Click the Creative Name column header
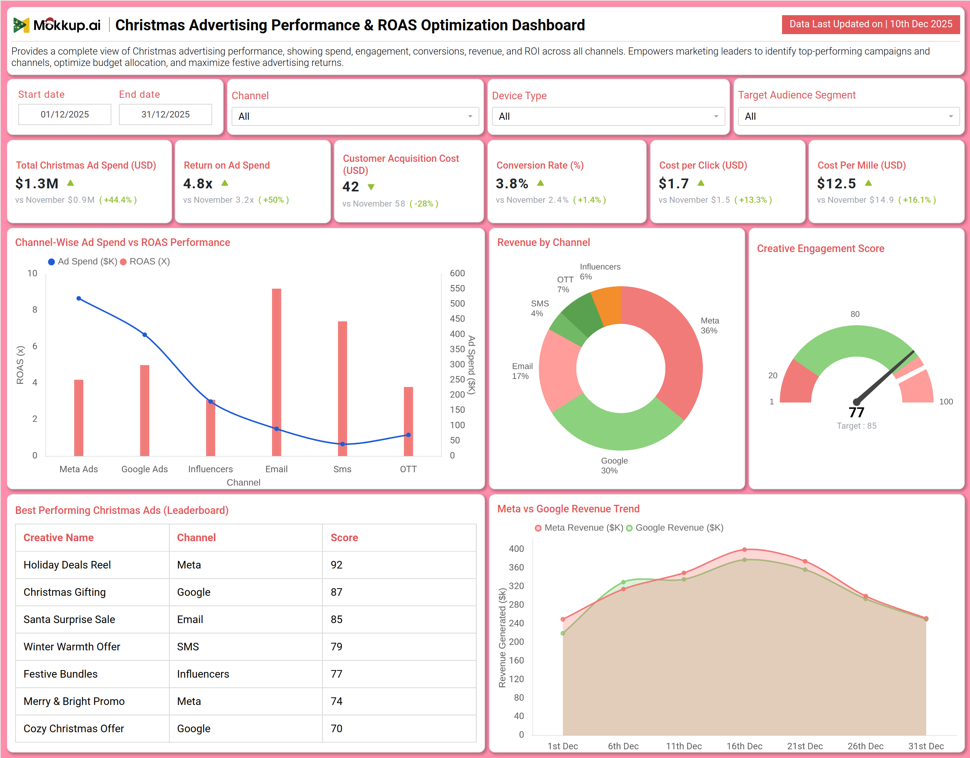The image size is (970, 758). (59, 538)
